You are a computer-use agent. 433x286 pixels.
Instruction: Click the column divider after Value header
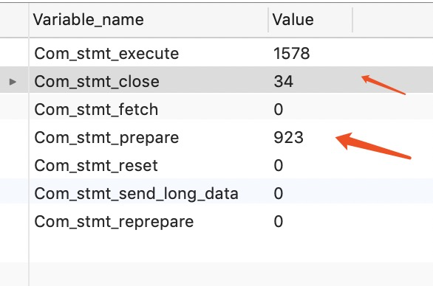click(352, 20)
